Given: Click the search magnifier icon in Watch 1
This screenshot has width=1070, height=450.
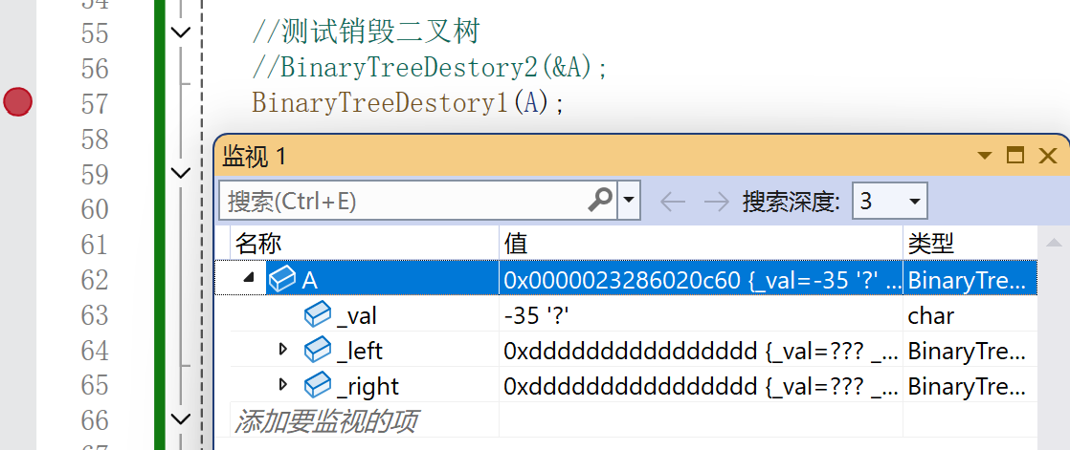Looking at the screenshot, I should click(x=600, y=201).
